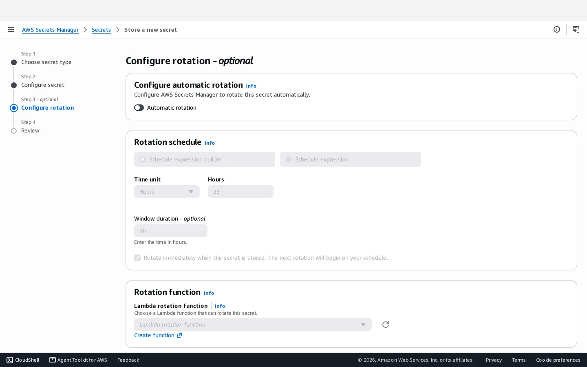The image size is (587, 367).
Task: Toggle Rotate immediately when secret is stored
Action: coord(137,258)
